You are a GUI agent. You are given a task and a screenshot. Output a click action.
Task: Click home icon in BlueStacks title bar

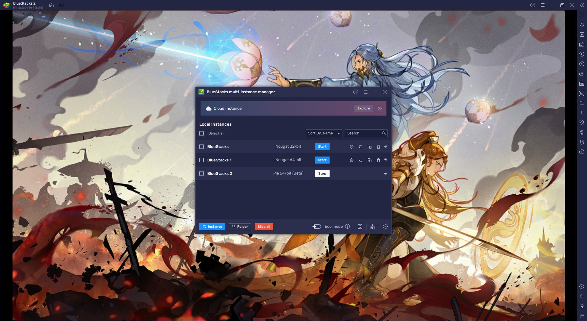pyautogui.click(x=51, y=5)
